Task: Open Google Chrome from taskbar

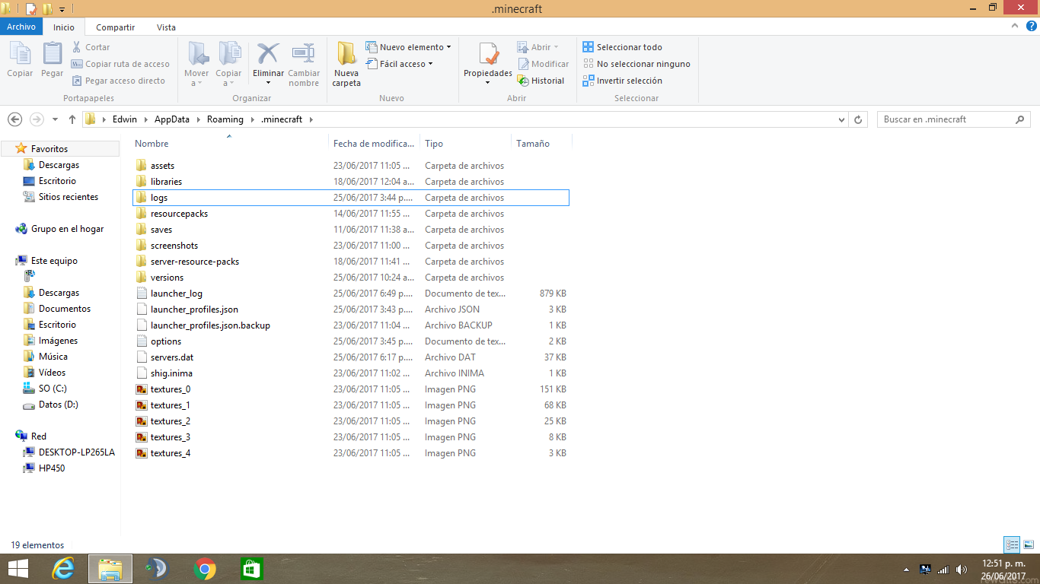Action: pyautogui.click(x=204, y=569)
